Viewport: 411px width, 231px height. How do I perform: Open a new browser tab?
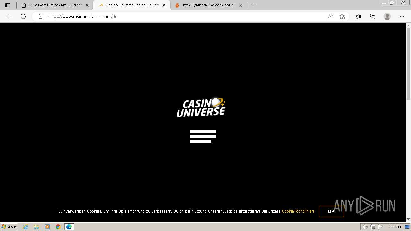254,5
